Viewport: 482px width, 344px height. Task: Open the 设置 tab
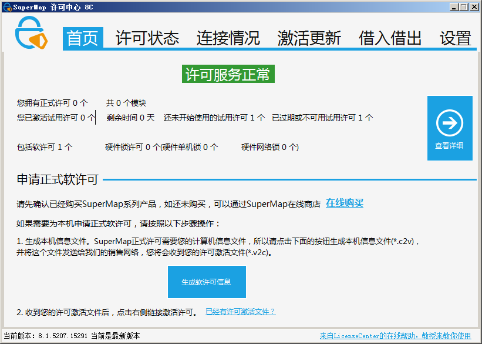click(x=455, y=38)
